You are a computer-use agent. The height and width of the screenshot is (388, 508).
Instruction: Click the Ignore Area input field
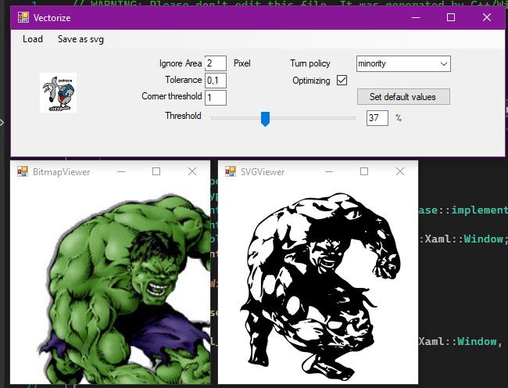coord(216,63)
